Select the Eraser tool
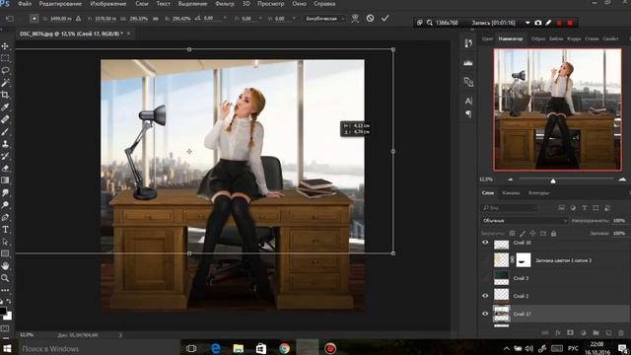Viewport: 631px width, 355px height. tap(5, 169)
